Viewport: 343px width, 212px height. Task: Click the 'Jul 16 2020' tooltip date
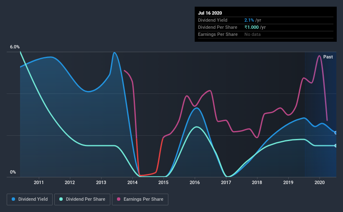(x=210, y=13)
